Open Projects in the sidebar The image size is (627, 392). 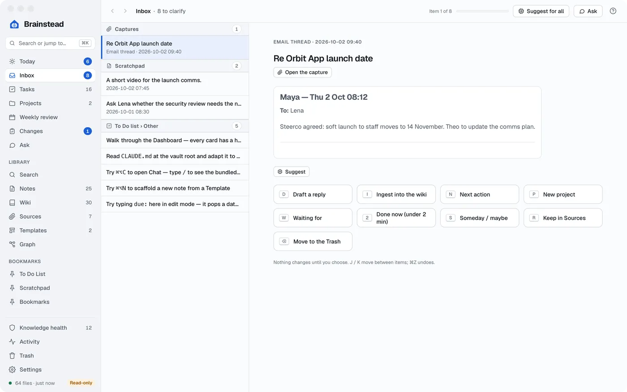[50, 103]
